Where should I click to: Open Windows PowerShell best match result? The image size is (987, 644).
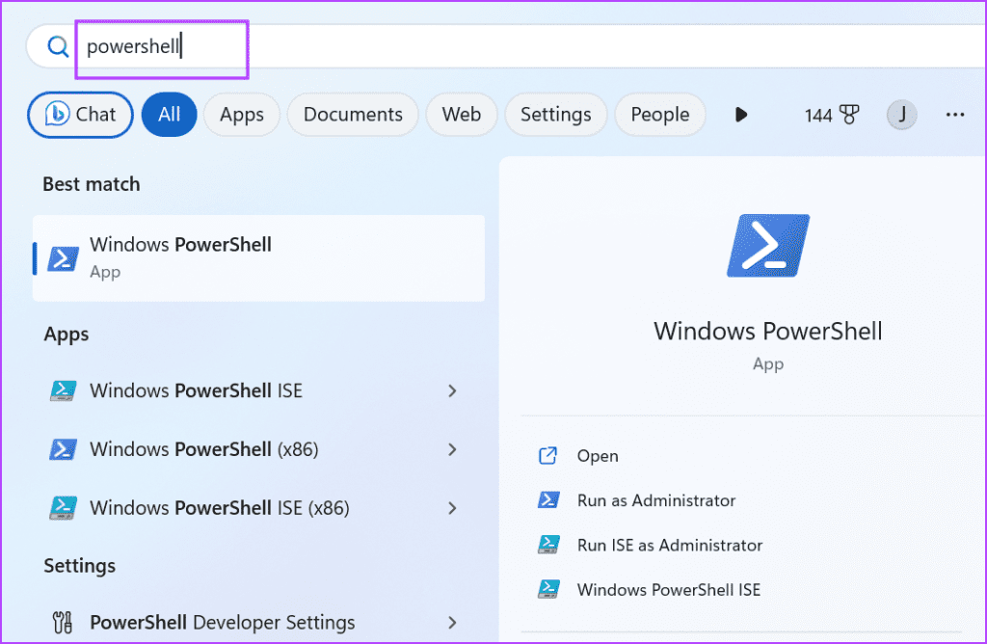258,258
